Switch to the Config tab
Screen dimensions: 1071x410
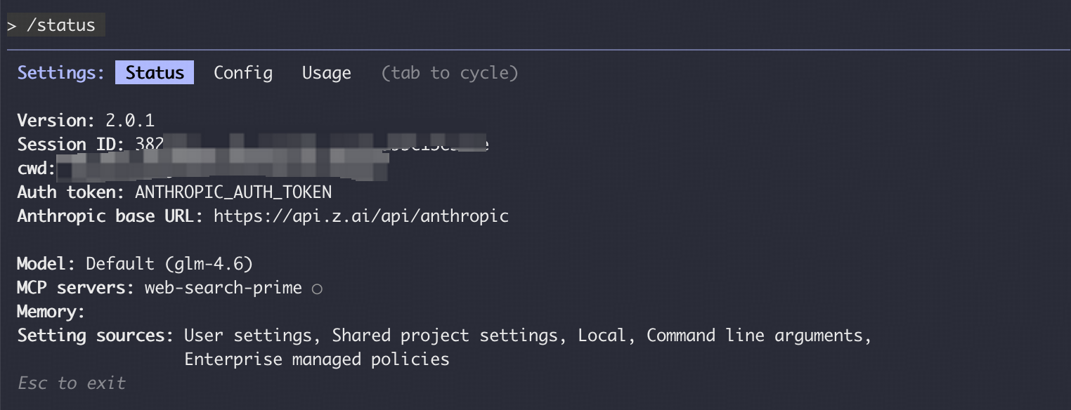243,73
